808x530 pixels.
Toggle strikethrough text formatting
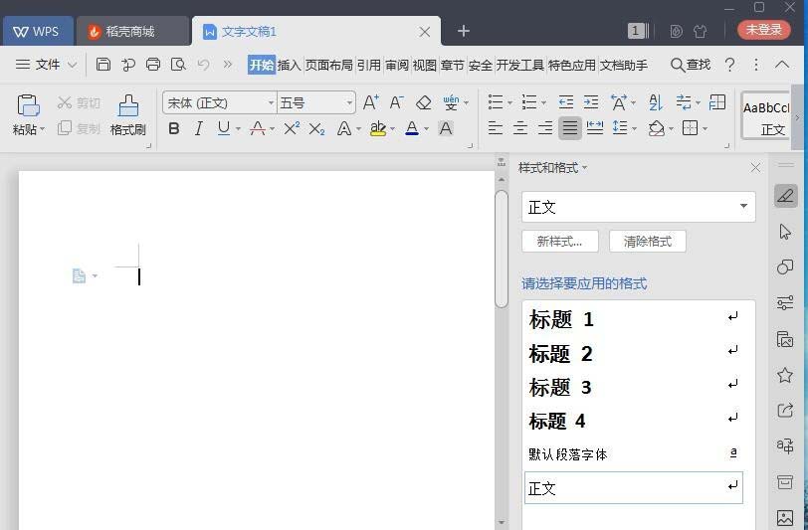tap(258, 128)
